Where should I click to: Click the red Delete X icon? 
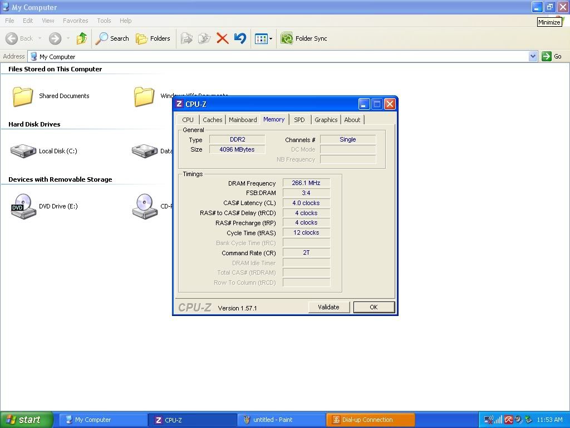coord(222,38)
